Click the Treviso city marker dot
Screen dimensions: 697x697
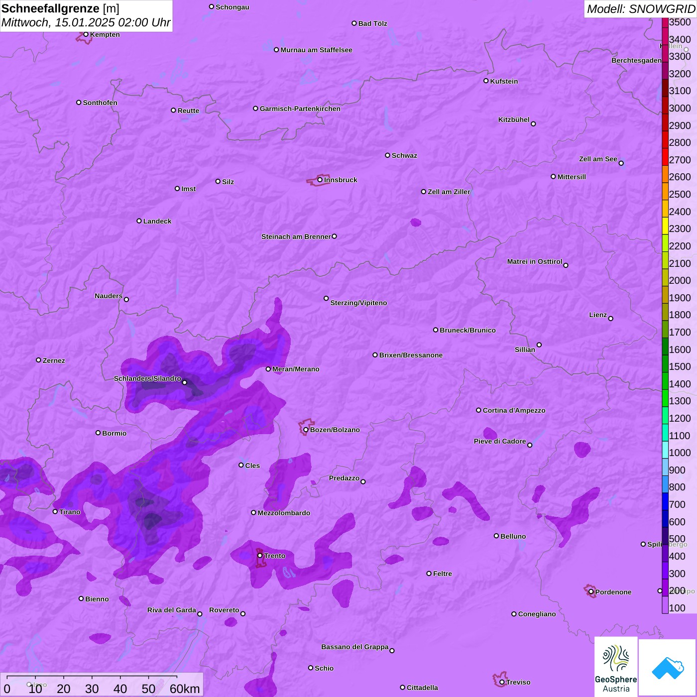click(x=502, y=682)
